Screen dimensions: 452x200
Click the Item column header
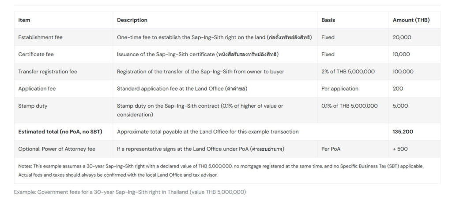[24, 20]
